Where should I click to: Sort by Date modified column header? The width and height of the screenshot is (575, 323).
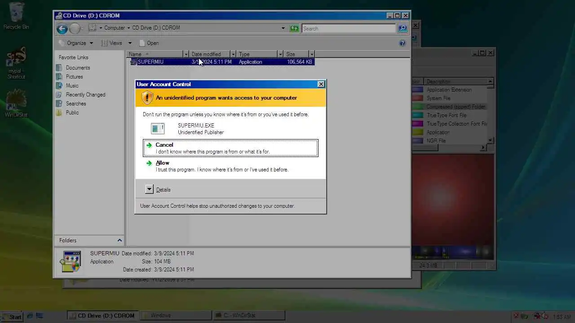[x=210, y=54]
